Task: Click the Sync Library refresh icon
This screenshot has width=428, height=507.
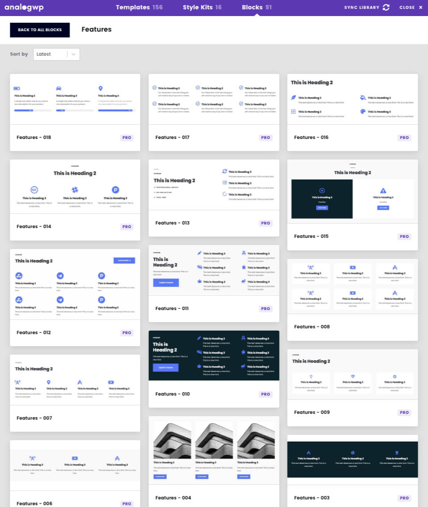Action: [x=386, y=7]
